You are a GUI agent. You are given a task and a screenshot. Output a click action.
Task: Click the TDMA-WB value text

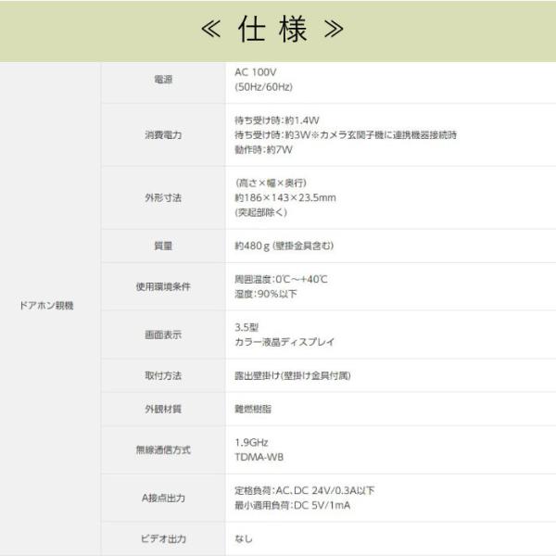(x=259, y=458)
